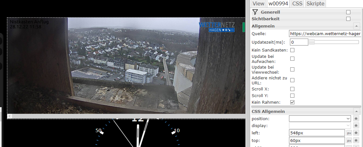Click the star icon next to position
The width and height of the screenshot is (363, 147).
(356, 119)
